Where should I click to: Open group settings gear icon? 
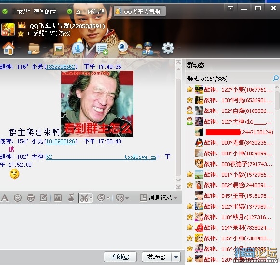[168, 48]
